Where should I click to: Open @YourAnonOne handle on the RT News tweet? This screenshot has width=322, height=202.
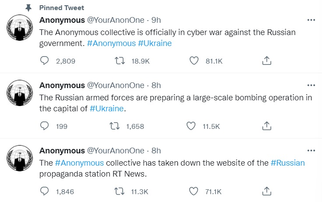pos(116,150)
